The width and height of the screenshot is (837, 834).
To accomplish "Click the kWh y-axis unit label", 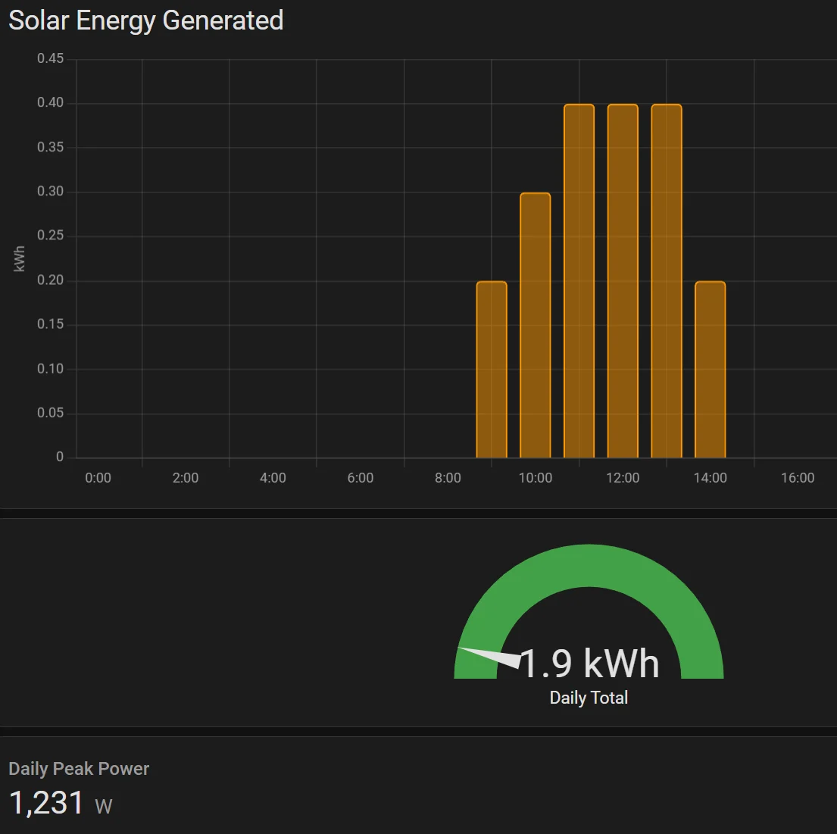I will click(x=19, y=259).
